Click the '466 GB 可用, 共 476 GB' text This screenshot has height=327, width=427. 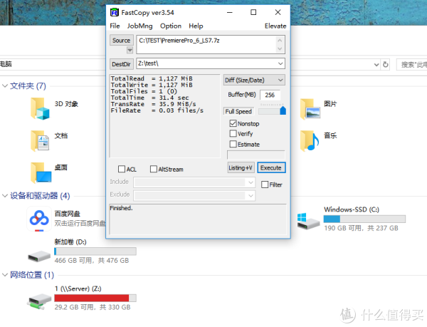92,261
